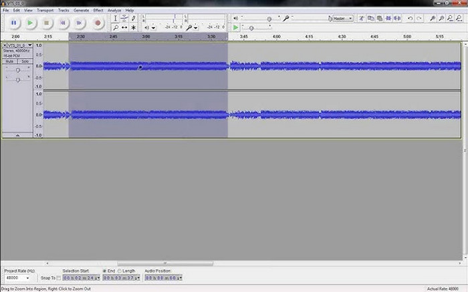Solo the VTS_01_0 track
Screen dimensions: 468x292
tap(25, 61)
